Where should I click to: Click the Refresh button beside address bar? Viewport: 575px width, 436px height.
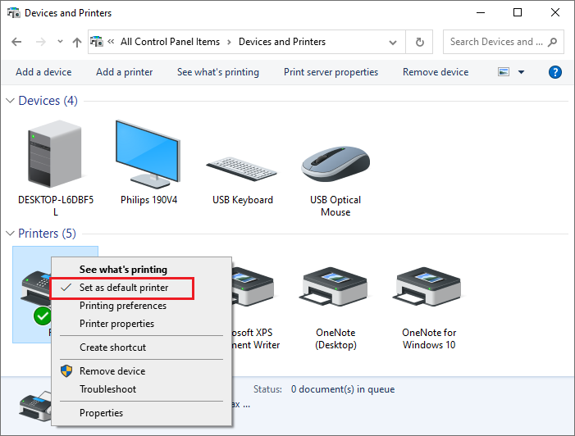(x=420, y=42)
